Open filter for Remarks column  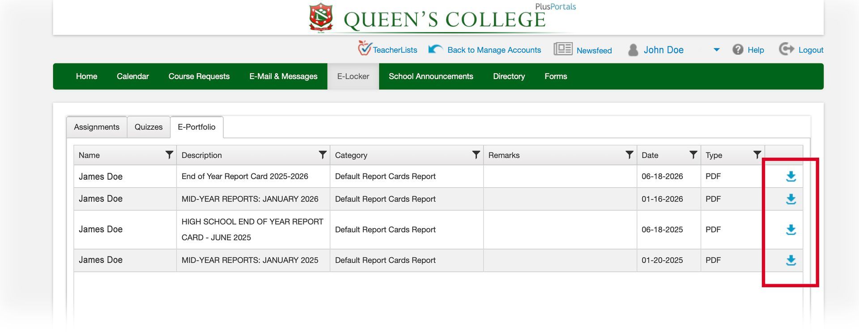(x=629, y=155)
